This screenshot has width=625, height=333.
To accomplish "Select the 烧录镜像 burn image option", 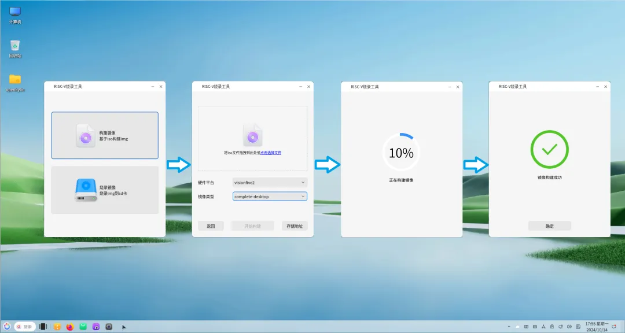I will [105, 190].
